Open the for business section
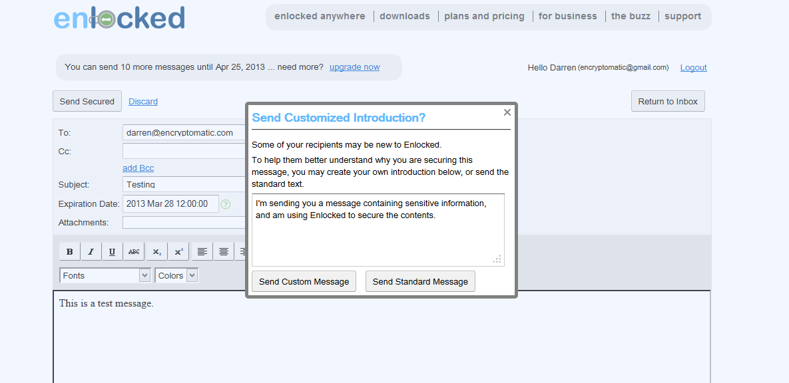The width and height of the screenshot is (789, 383). [567, 16]
